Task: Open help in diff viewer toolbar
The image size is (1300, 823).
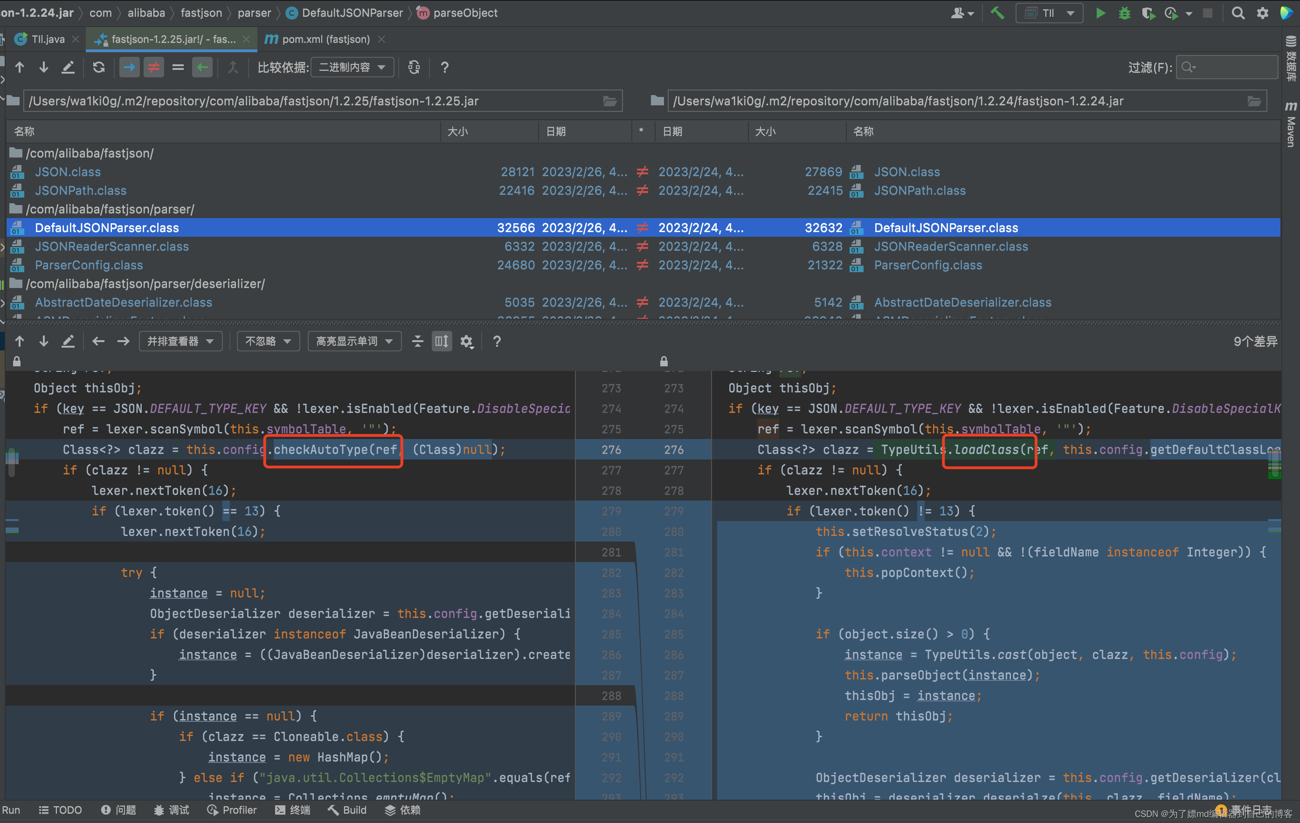Action: [497, 341]
